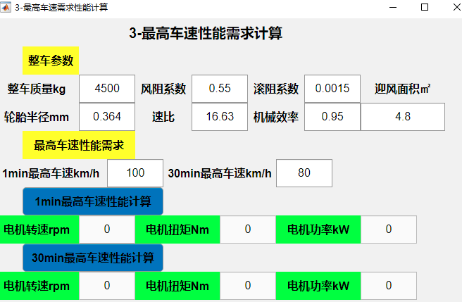Click 电机功率kW result box in 1min section
Image resolution: width=462 pixels, height=302 pixels.
[x=389, y=229]
